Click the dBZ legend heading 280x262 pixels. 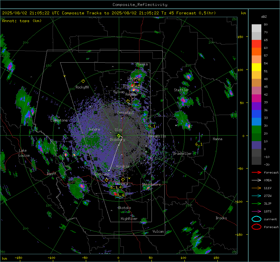point(264,17)
